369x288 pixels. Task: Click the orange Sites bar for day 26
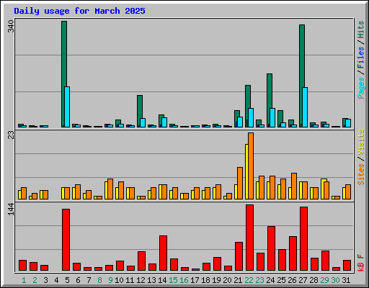[x=294, y=186]
